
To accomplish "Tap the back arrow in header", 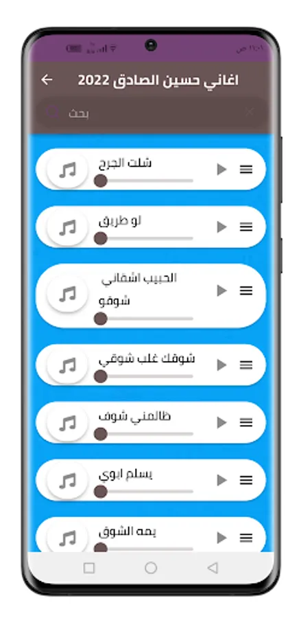I will point(47,80).
